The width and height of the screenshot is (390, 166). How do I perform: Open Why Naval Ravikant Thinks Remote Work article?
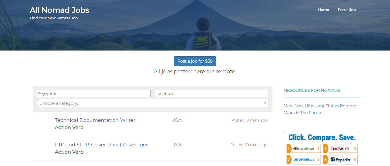(x=320, y=109)
